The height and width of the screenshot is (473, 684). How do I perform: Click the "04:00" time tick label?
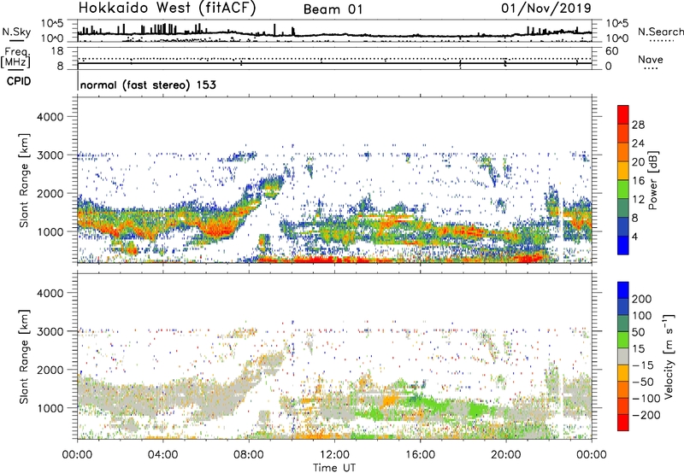[162, 455]
